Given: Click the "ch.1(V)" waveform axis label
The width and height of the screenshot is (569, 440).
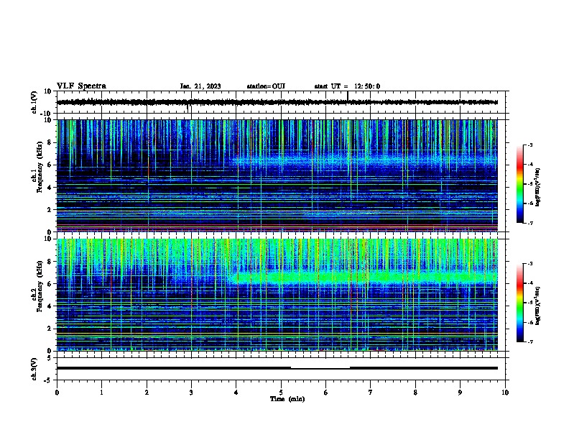Looking at the screenshot, I should pos(34,102).
